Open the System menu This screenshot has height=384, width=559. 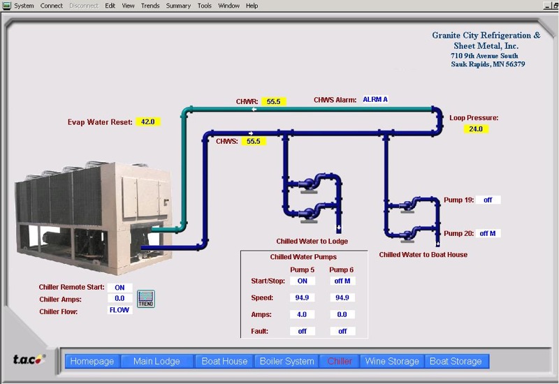[x=24, y=6]
